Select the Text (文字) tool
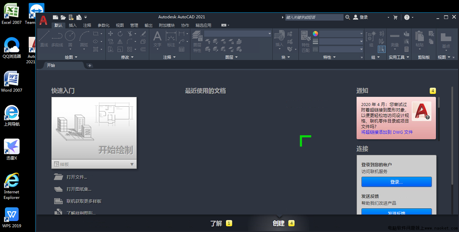Image resolution: width=459 pixels, height=232 pixels. click(x=157, y=39)
